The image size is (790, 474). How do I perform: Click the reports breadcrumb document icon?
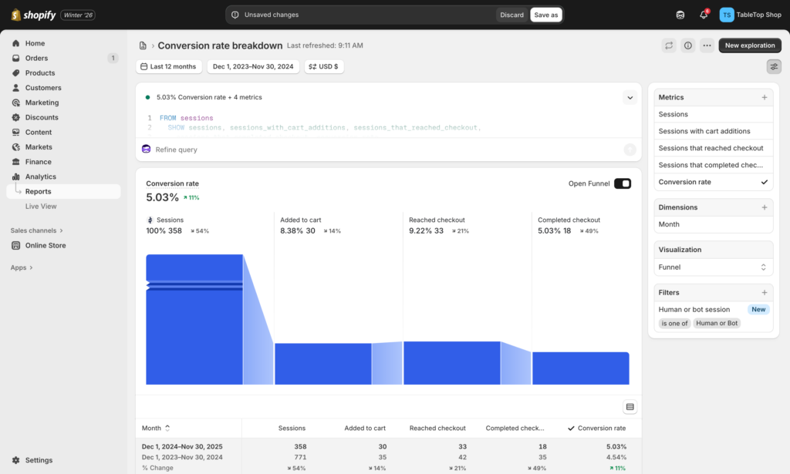click(143, 45)
